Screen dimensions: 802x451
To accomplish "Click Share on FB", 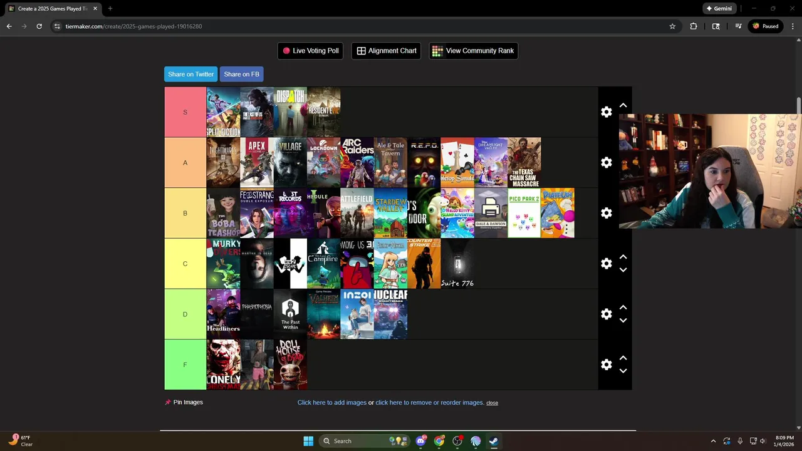I will [x=241, y=74].
